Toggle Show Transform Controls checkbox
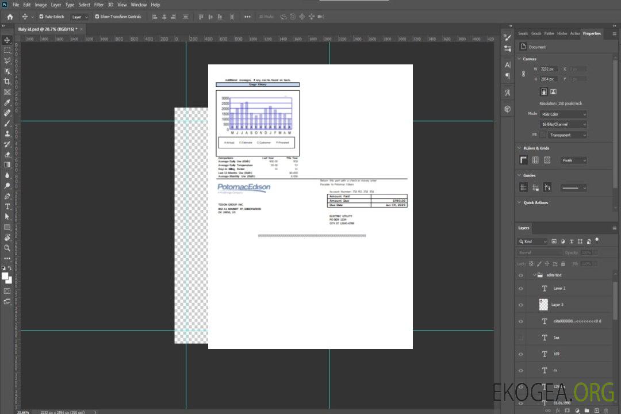621x414 pixels. (x=97, y=17)
